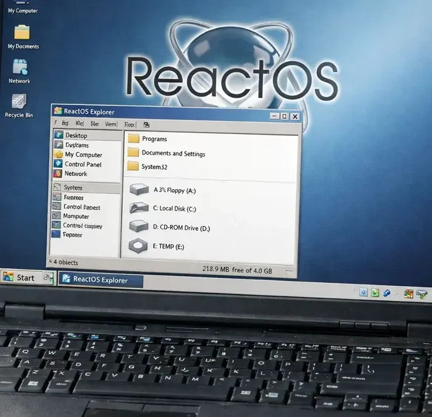432x417 pixels.
Task: Open the Programs folder
Action: pos(147,138)
